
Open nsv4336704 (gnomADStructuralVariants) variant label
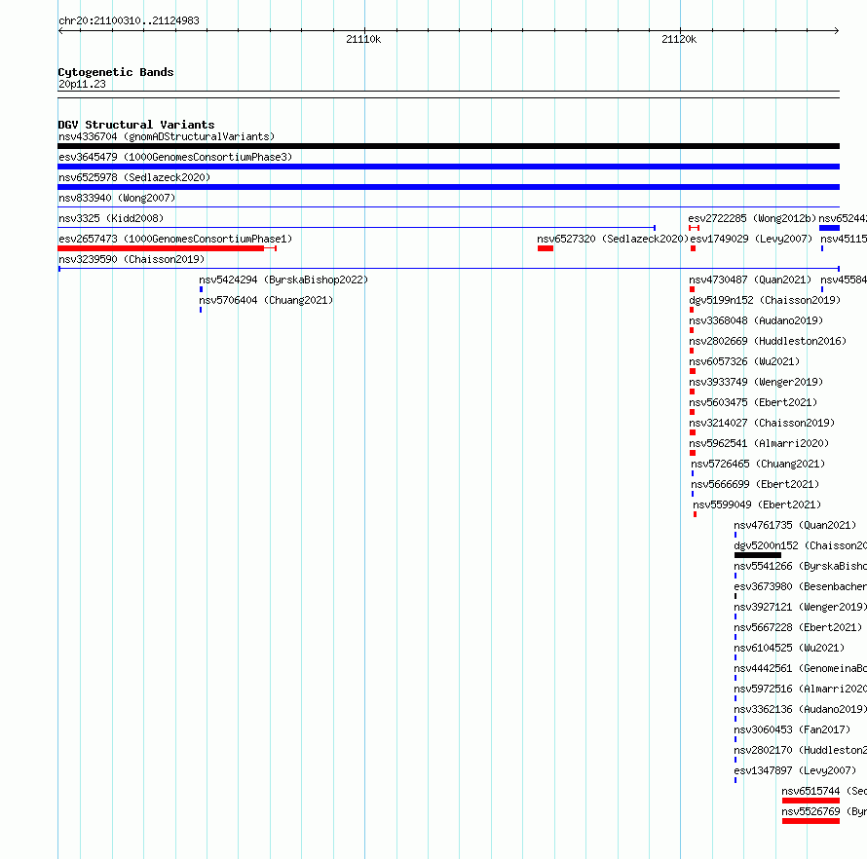[167, 136]
